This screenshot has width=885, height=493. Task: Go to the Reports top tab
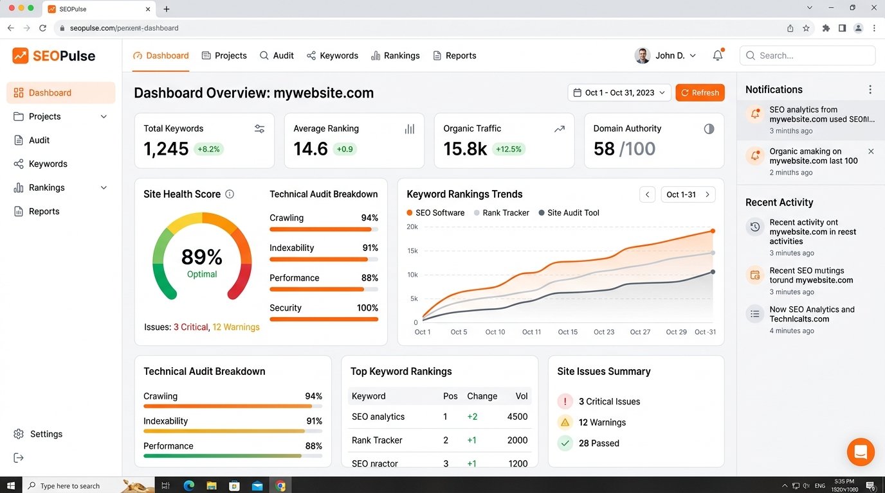point(454,56)
